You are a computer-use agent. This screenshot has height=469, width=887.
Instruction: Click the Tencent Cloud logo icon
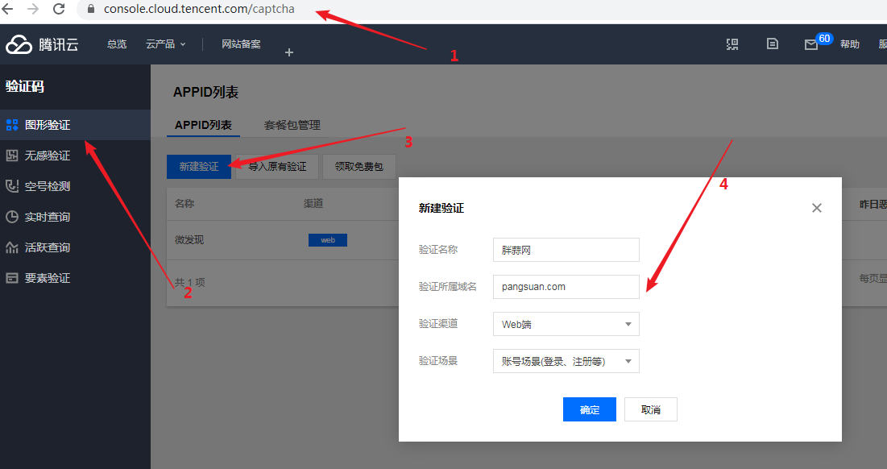tap(19, 44)
